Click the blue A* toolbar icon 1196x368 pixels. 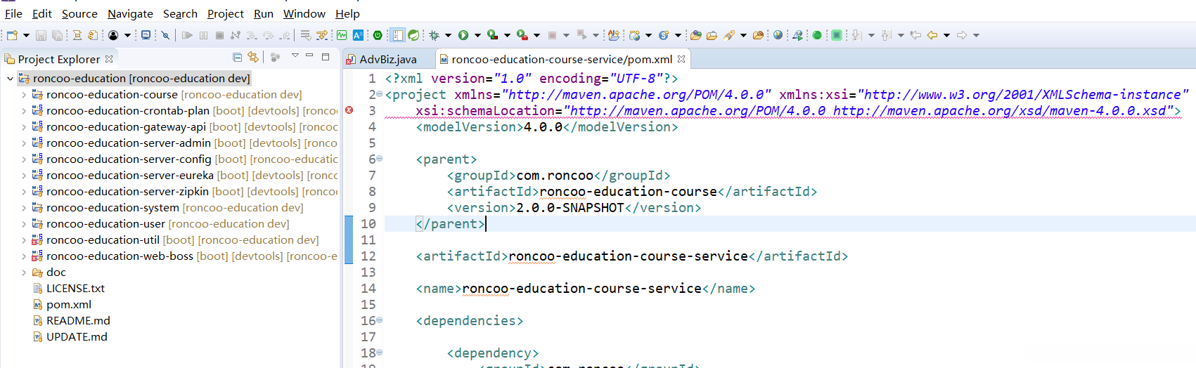click(358, 35)
